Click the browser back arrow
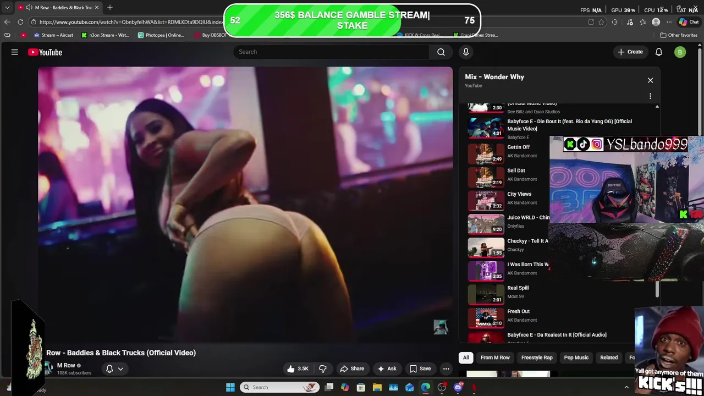This screenshot has width=704, height=396. [x=7, y=22]
